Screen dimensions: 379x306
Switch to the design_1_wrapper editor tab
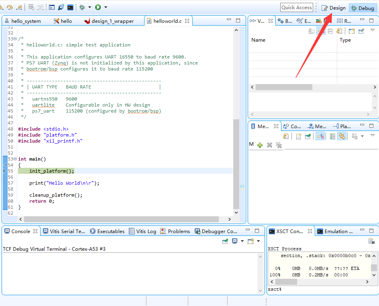point(112,21)
